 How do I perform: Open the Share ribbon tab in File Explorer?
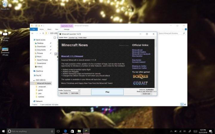49,29
